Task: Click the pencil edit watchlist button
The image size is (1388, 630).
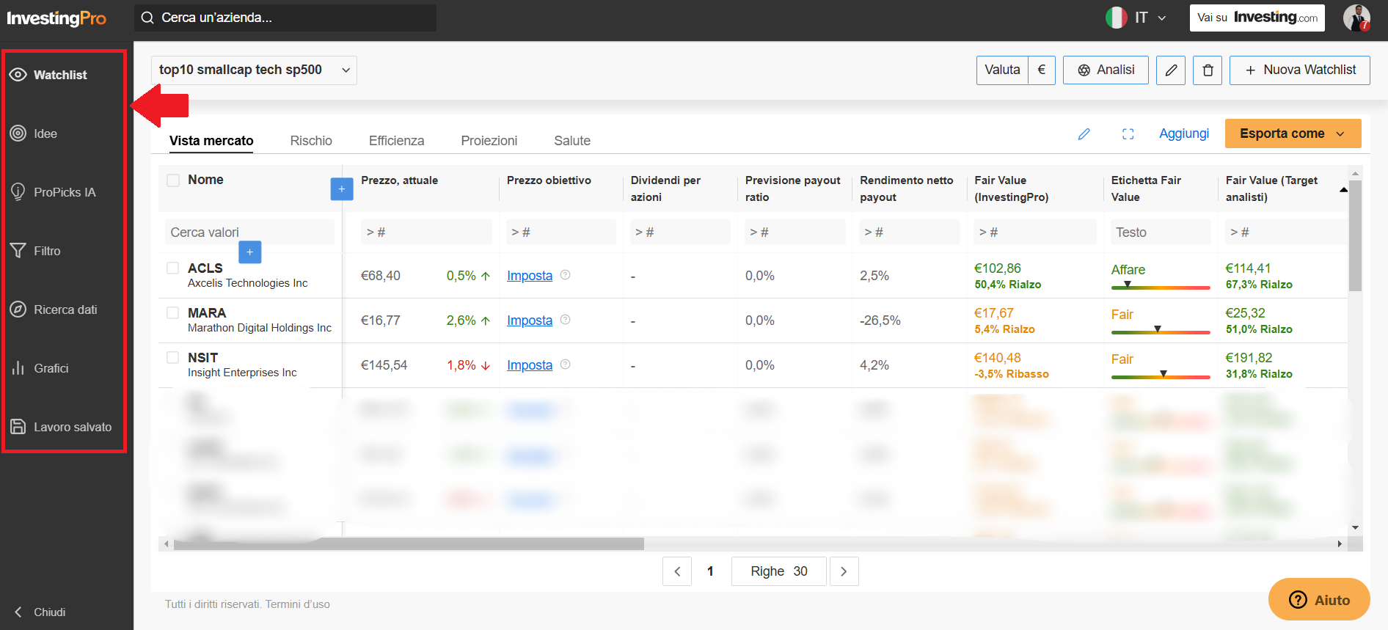Action: click(1171, 70)
